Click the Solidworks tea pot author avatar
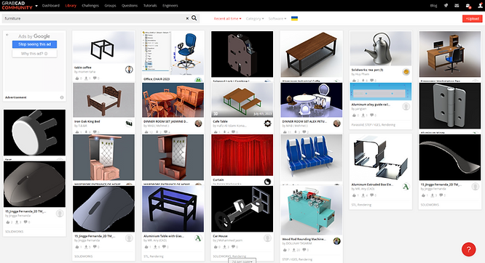 (x=406, y=72)
